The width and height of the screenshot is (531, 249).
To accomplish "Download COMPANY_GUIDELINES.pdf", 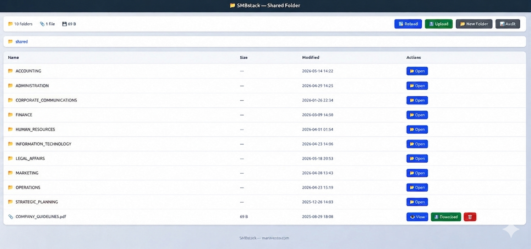I will click(x=446, y=217).
